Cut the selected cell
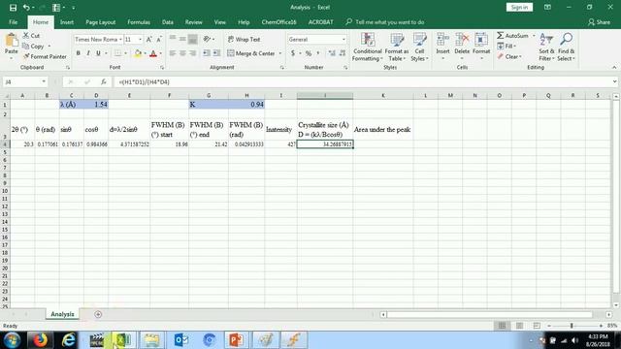Screen dimensions: 621x349 click(x=31, y=36)
